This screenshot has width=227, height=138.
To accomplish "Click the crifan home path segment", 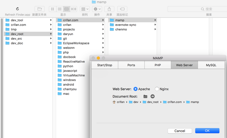I will click(118, 102).
